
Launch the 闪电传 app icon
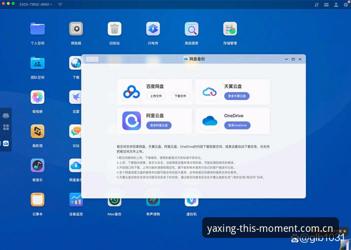pyautogui.click(x=153, y=29)
